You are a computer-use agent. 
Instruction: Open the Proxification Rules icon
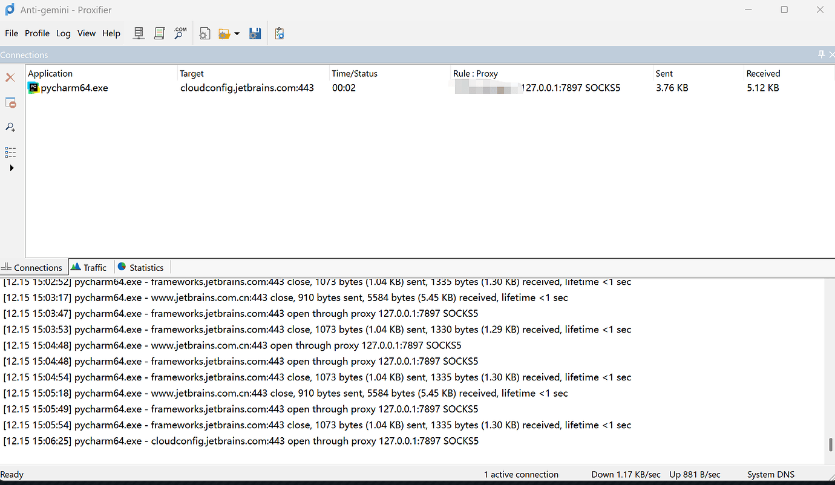pos(159,33)
